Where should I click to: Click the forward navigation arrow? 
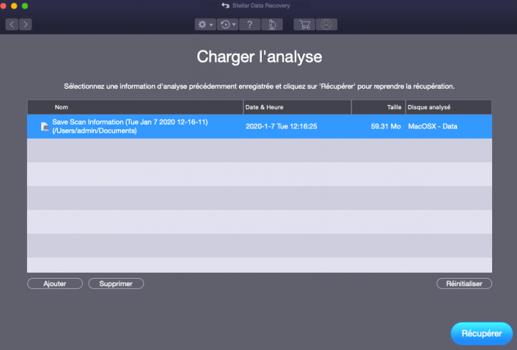tap(25, 24)
